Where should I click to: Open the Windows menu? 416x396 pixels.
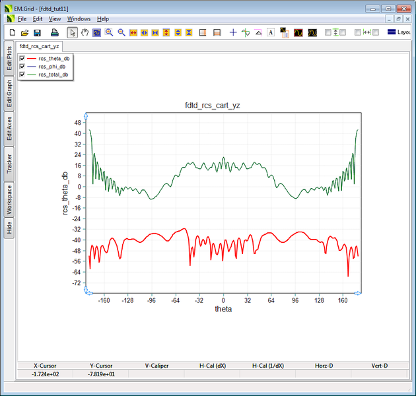(x=79, y=19)
